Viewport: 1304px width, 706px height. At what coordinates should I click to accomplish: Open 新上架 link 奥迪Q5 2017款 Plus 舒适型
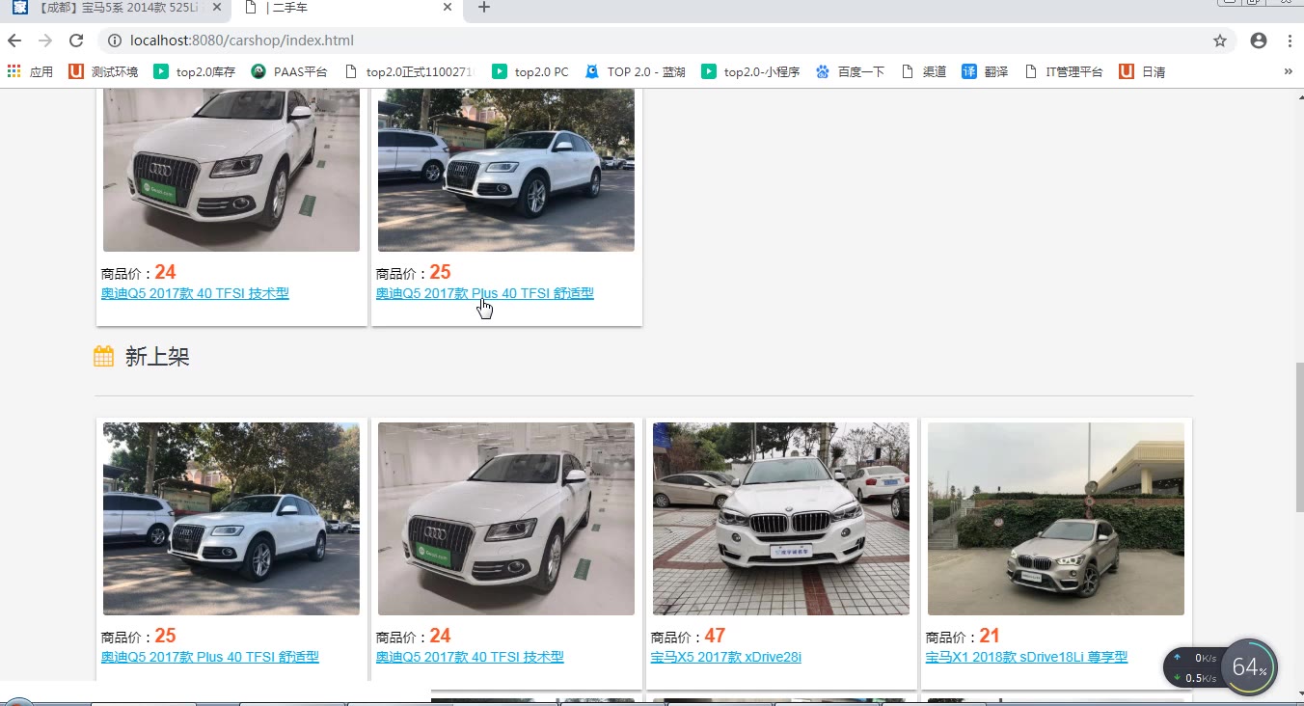point(209,657)
